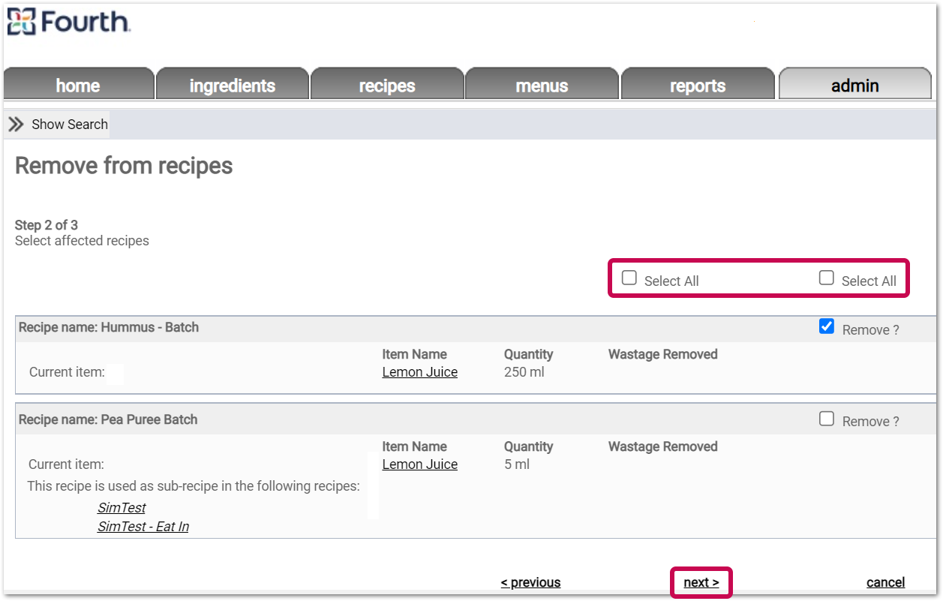This screenshot has width=943, height=601.
Task: Switch to the ingredients tab
Action: (233, 85)
